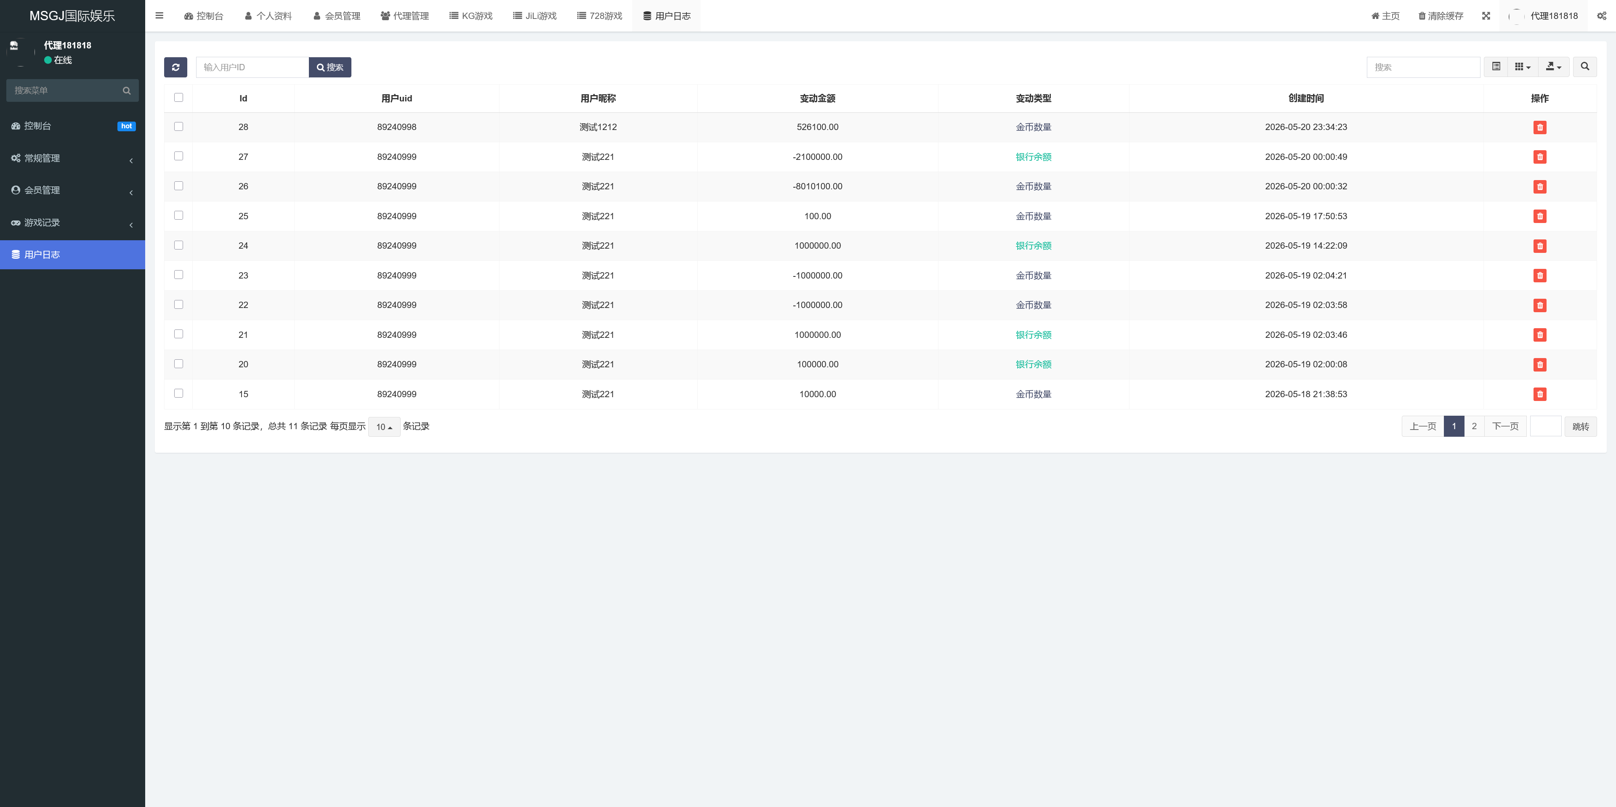Screen dimensions: 1616x807
Task: Open the page size dropdown showing 10
Action: (384, 427)
